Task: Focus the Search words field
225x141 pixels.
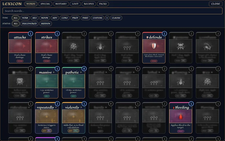Action: (112, 11)
